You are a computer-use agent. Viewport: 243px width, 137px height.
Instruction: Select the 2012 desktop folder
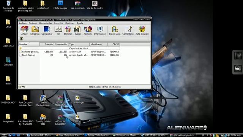coord(8,24)
